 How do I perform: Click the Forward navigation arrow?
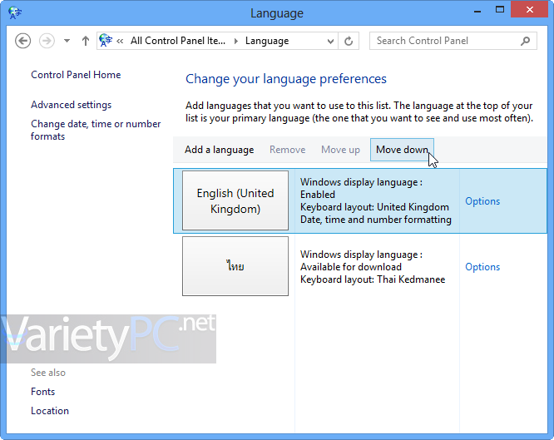pos(47,41)
